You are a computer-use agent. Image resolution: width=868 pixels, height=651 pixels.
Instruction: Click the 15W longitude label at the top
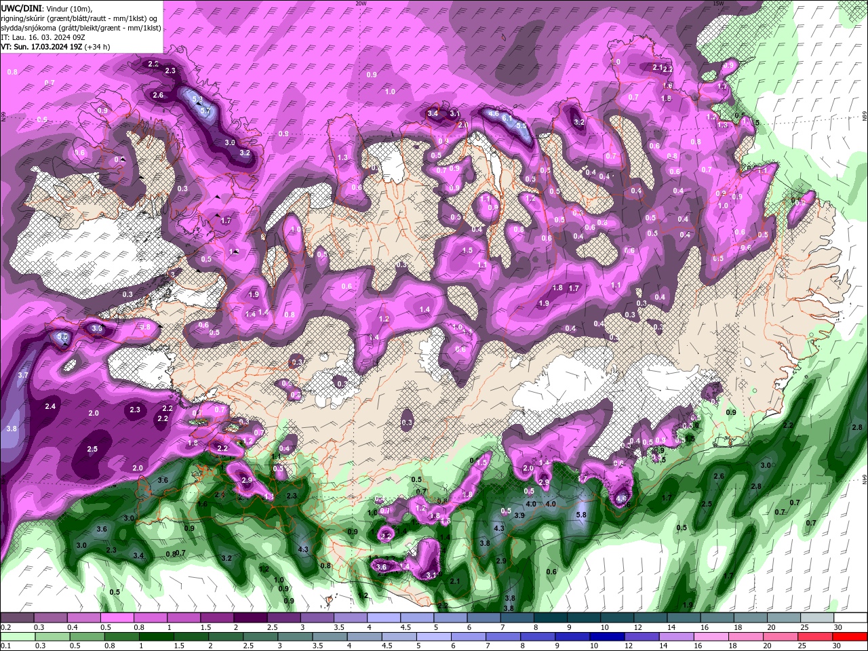(718, 3)
